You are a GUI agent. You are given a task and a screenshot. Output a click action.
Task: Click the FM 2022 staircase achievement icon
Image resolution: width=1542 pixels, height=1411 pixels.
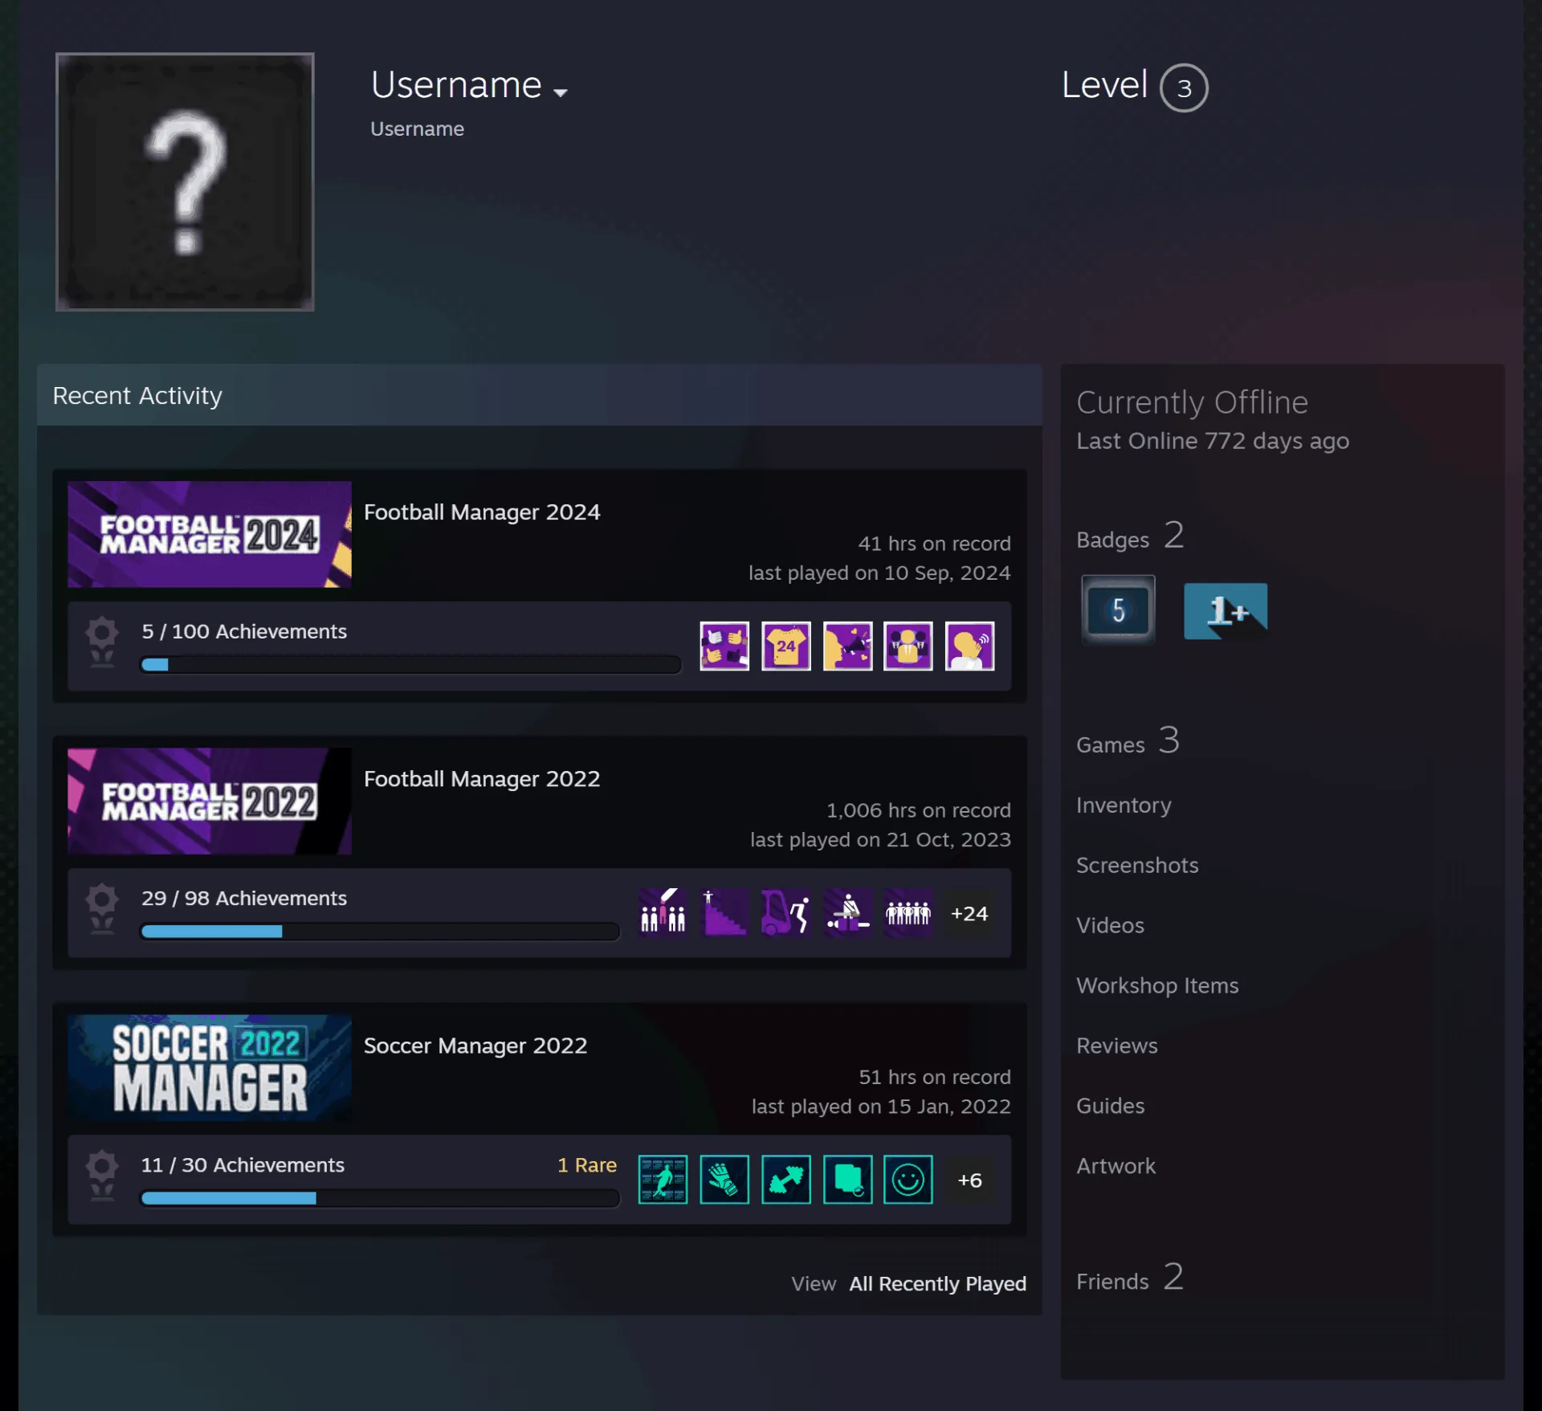tap(724, 912)
